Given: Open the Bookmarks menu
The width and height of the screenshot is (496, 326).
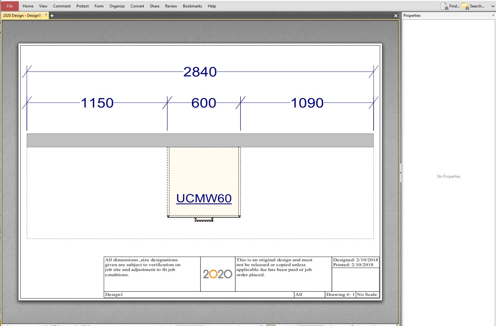Looking at the screenshot, I should coord(192,6).
